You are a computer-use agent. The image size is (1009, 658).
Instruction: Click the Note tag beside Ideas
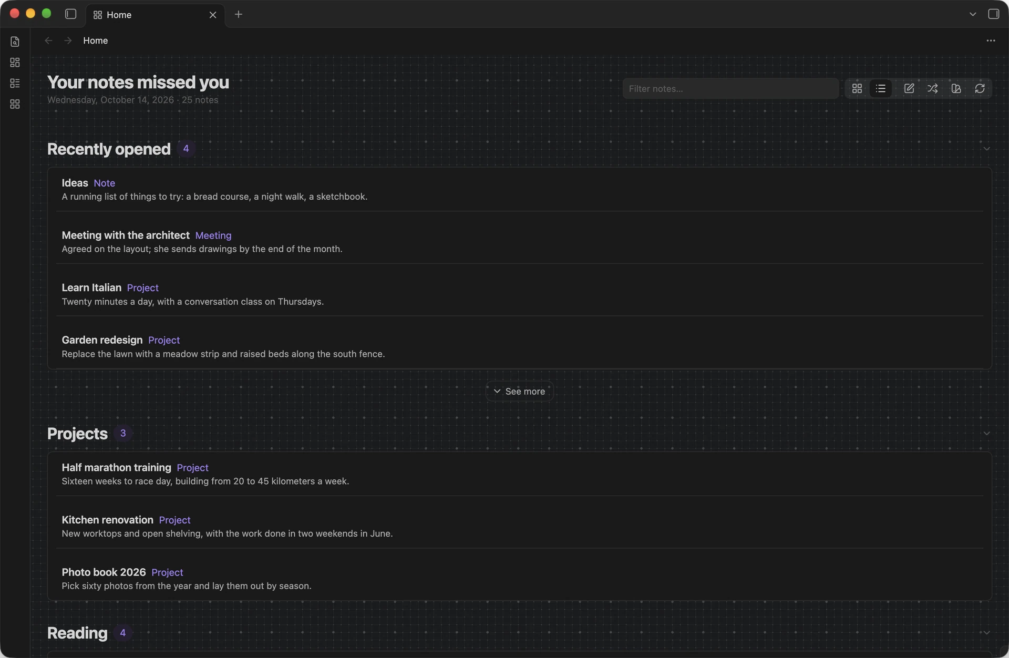(x=104, y=183)
